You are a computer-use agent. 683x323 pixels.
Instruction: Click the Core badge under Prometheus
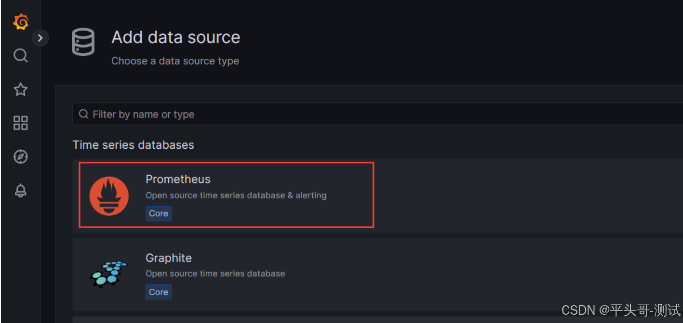(x=159, y=213)
